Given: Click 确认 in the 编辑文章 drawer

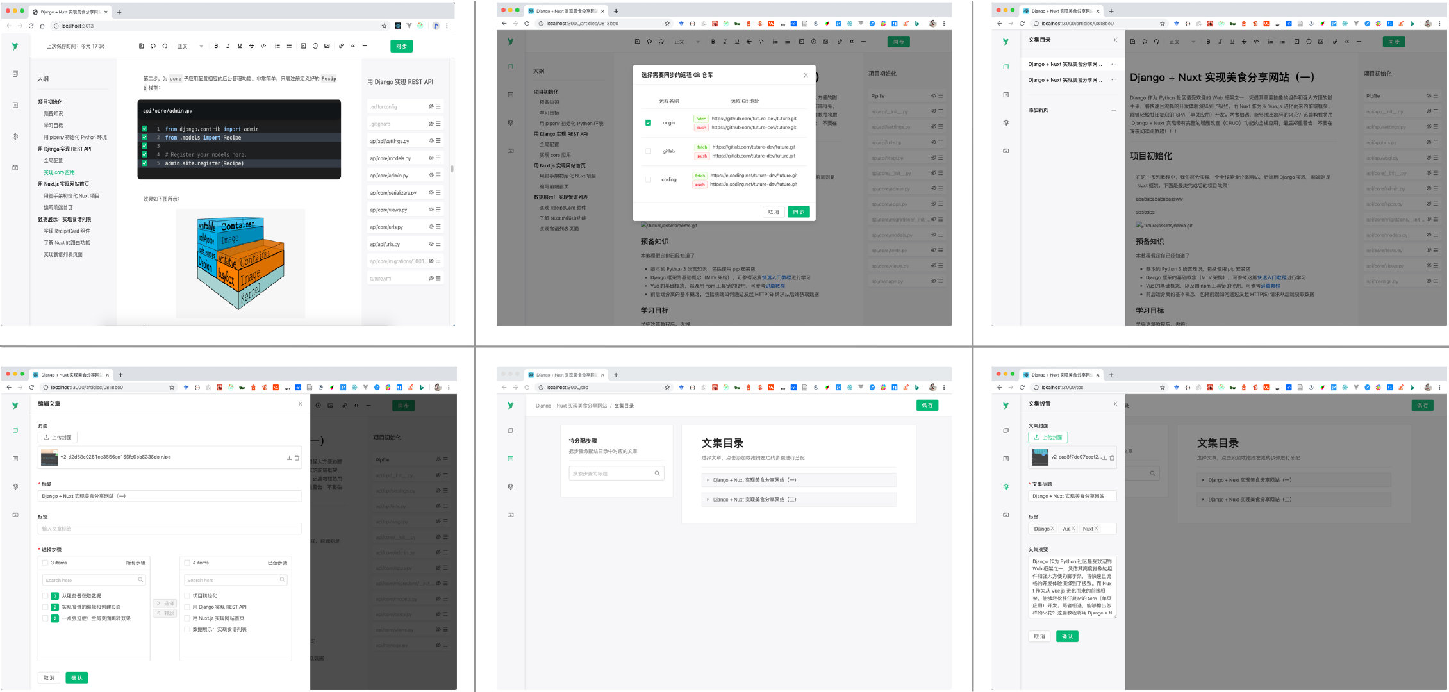Looking at the screenshot, I should tap(77, 678).
